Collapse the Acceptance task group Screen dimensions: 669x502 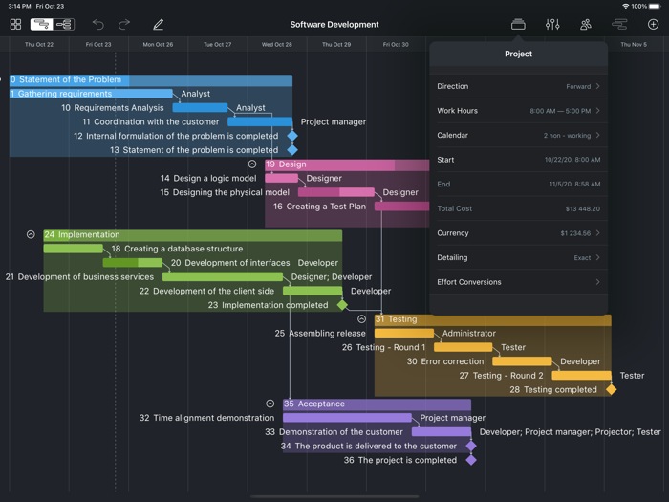point(270,404)
